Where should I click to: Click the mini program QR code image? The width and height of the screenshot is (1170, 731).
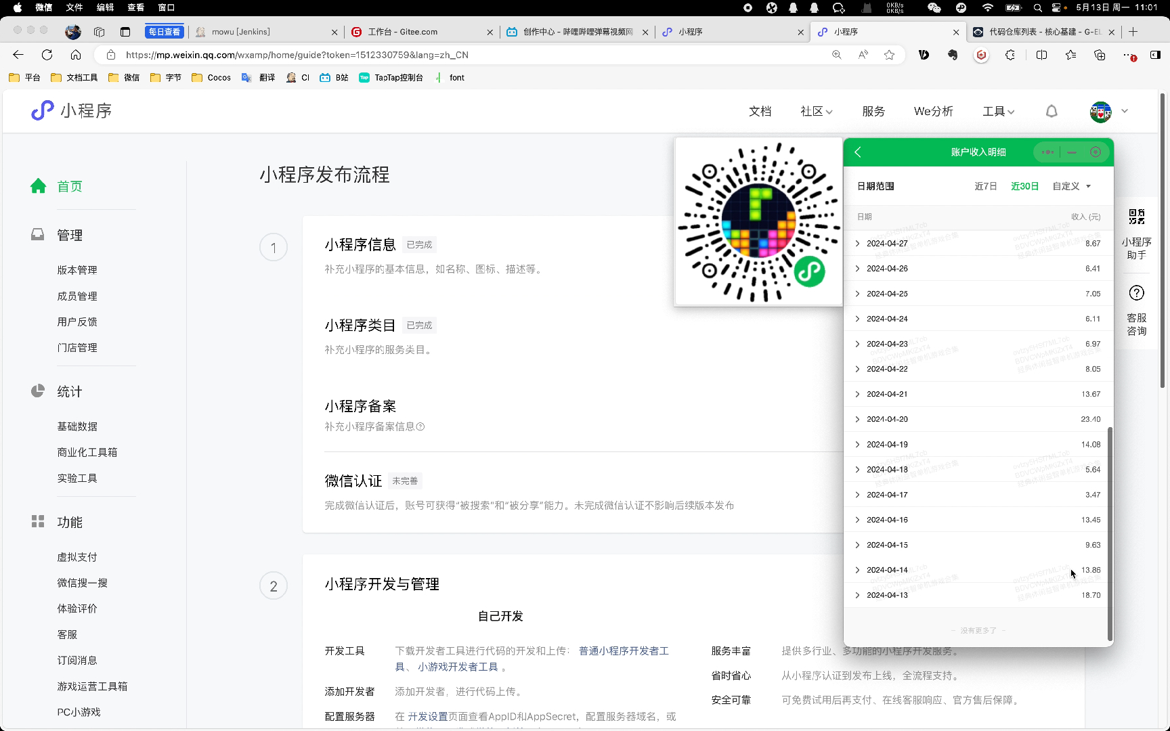pos(758,222)
